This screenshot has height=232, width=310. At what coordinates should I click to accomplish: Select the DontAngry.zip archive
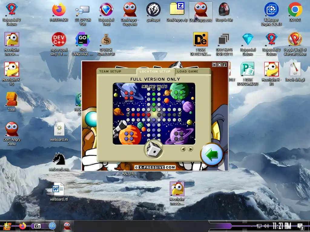pos(177,12)
